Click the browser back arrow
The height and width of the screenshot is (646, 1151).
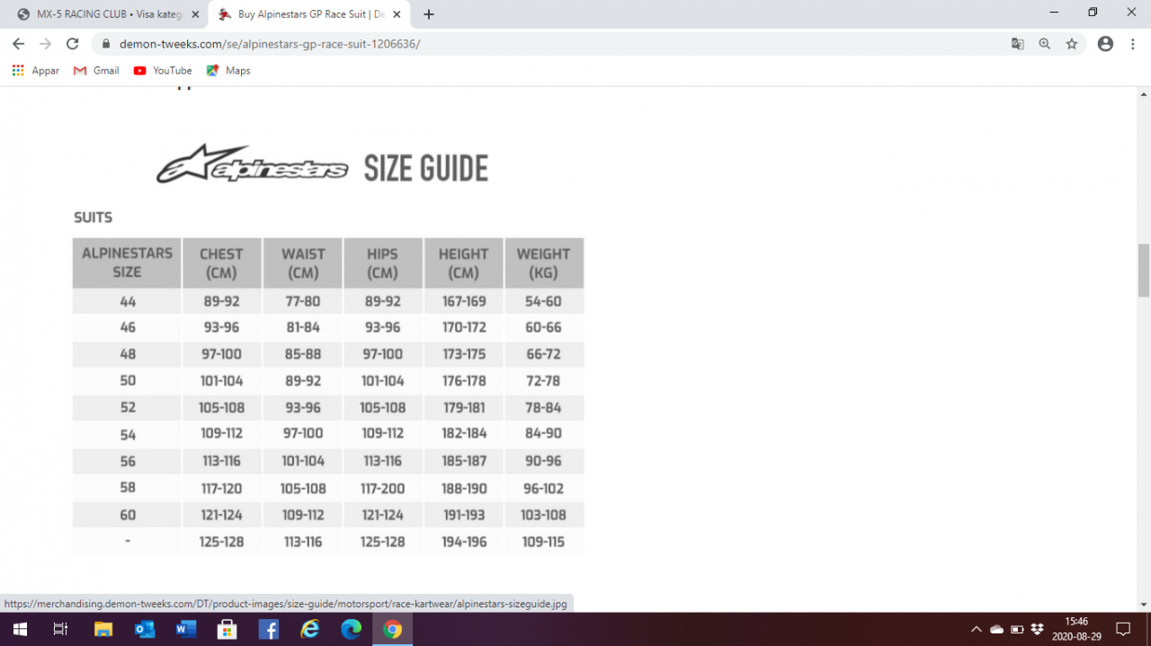[18, 43]
